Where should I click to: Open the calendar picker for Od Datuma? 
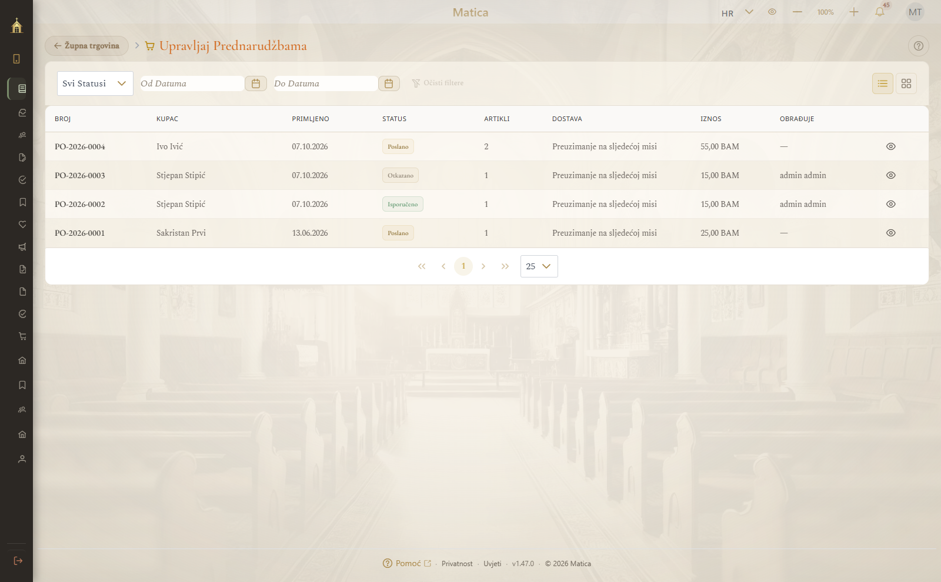click(256, 83)
